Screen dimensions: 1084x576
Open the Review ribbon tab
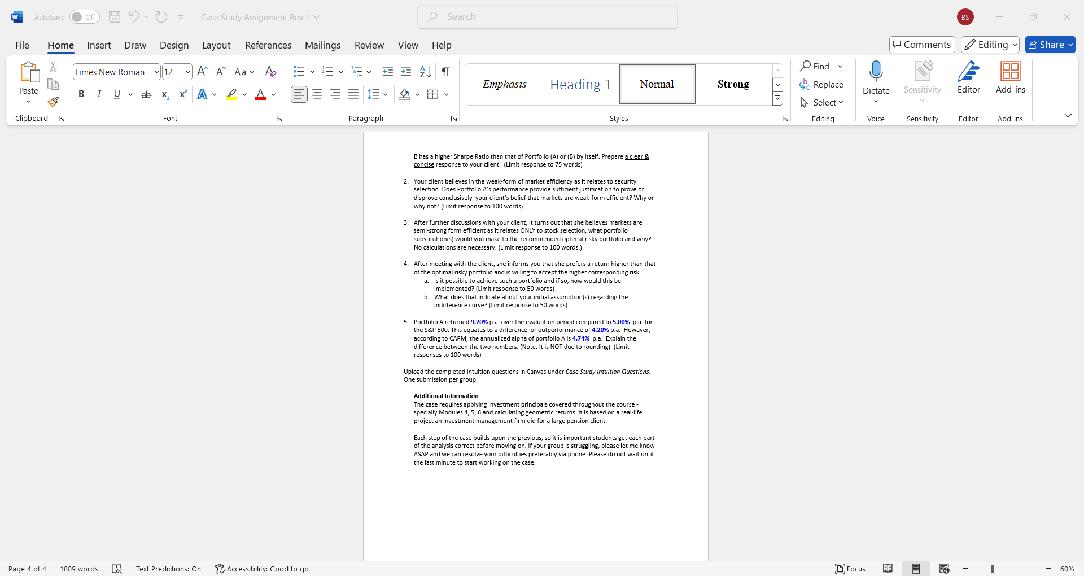[x=369, y=45]
